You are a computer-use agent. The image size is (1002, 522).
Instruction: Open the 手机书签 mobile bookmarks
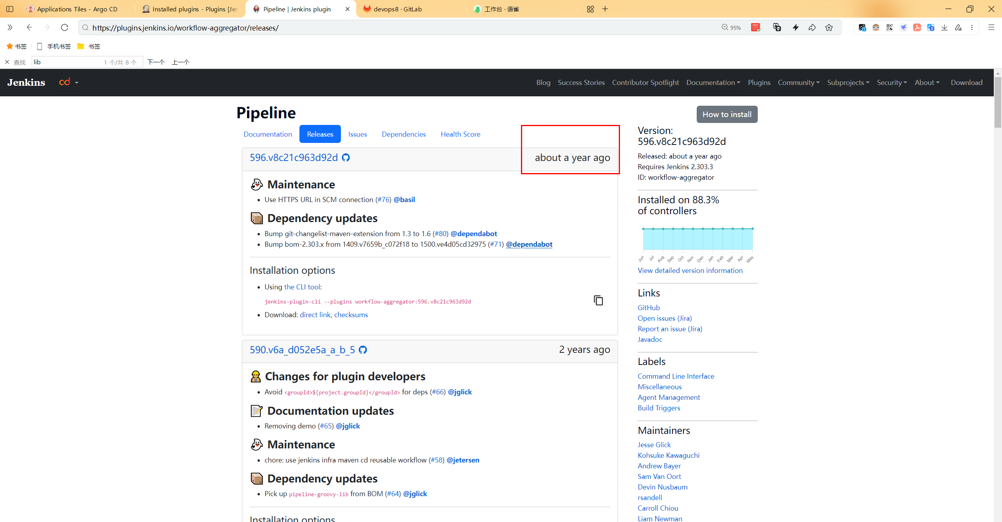point(54,46)
